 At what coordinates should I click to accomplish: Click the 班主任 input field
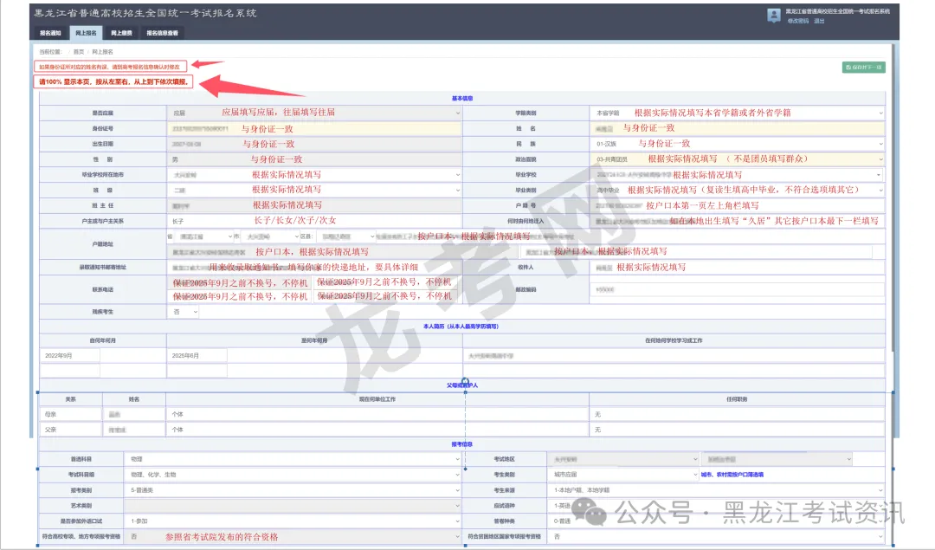(x=312, y=205)
